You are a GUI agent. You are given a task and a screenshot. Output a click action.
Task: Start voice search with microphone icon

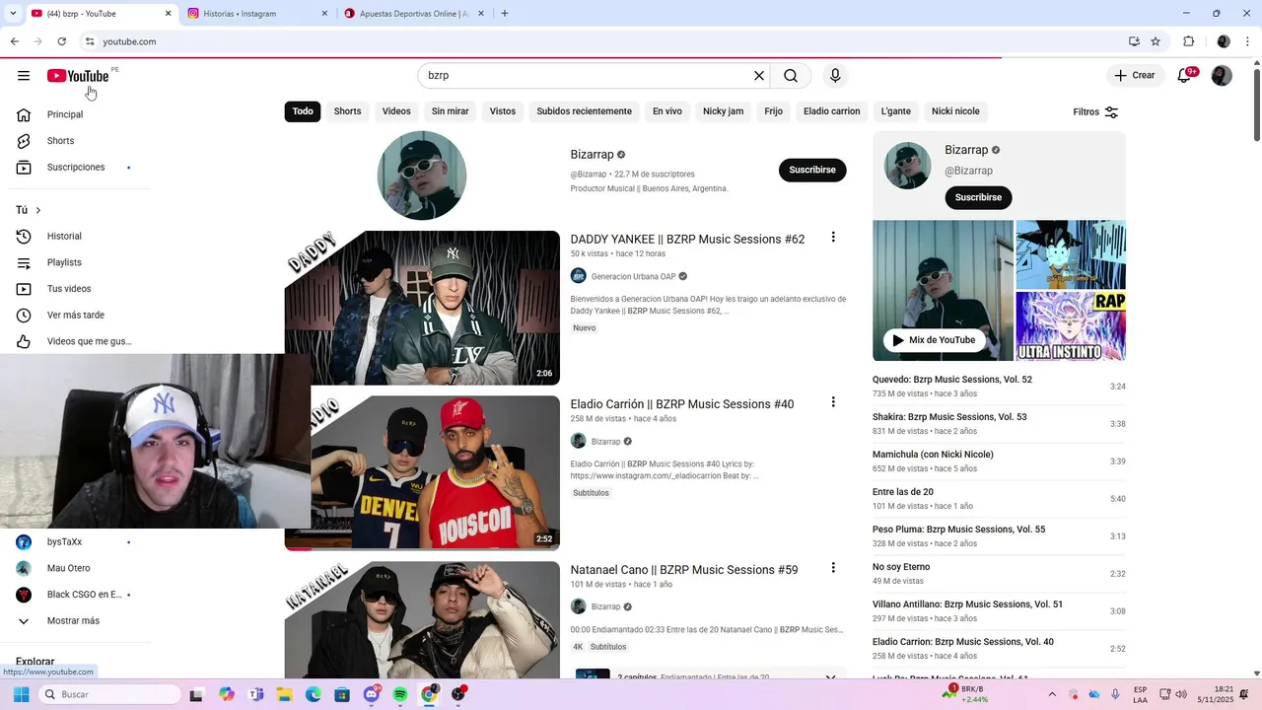835,76
